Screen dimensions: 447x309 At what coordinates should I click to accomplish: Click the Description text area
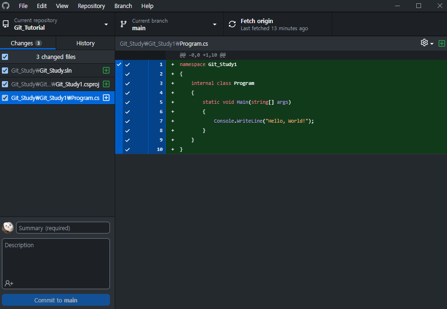(x=56, y=264)
